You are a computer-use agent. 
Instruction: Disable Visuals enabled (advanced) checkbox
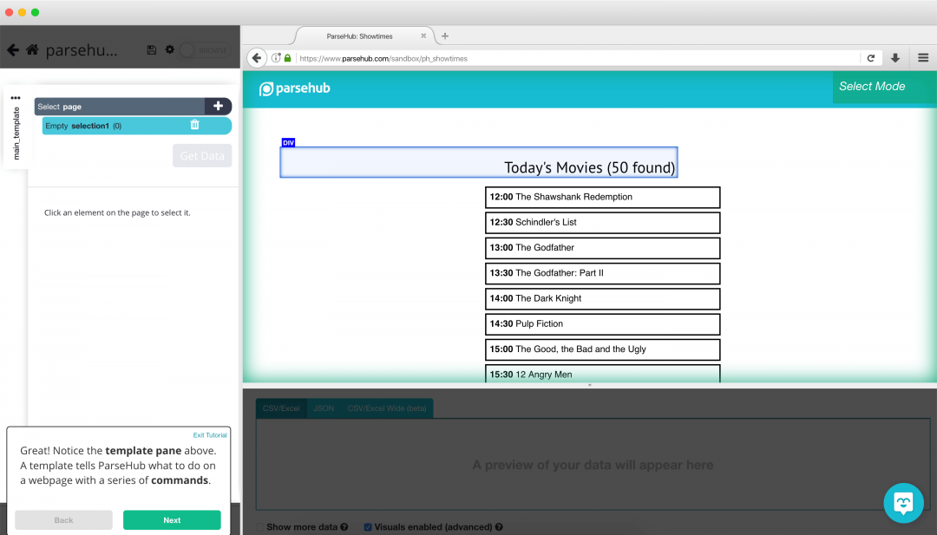tap(368, 526)
